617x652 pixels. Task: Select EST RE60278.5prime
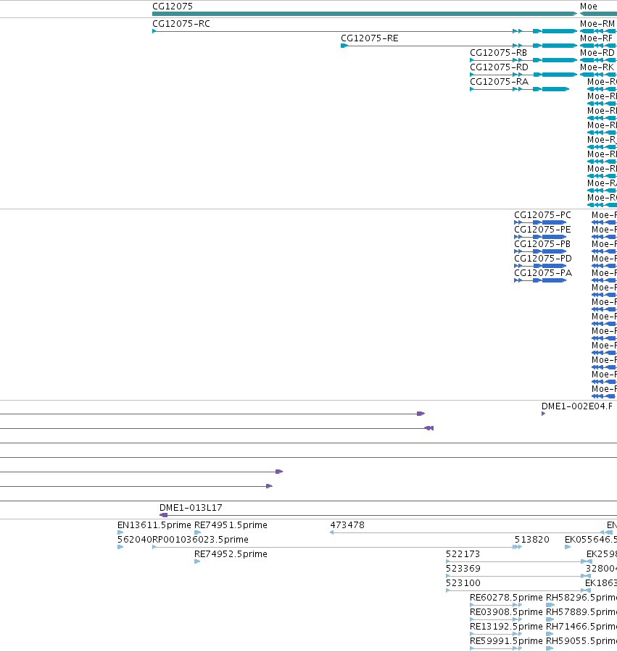tap(506, 598)
